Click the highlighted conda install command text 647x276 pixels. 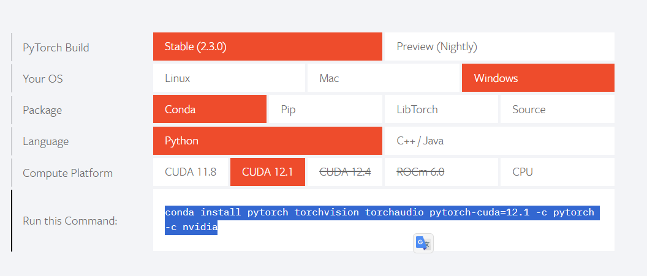pos(382,220)
